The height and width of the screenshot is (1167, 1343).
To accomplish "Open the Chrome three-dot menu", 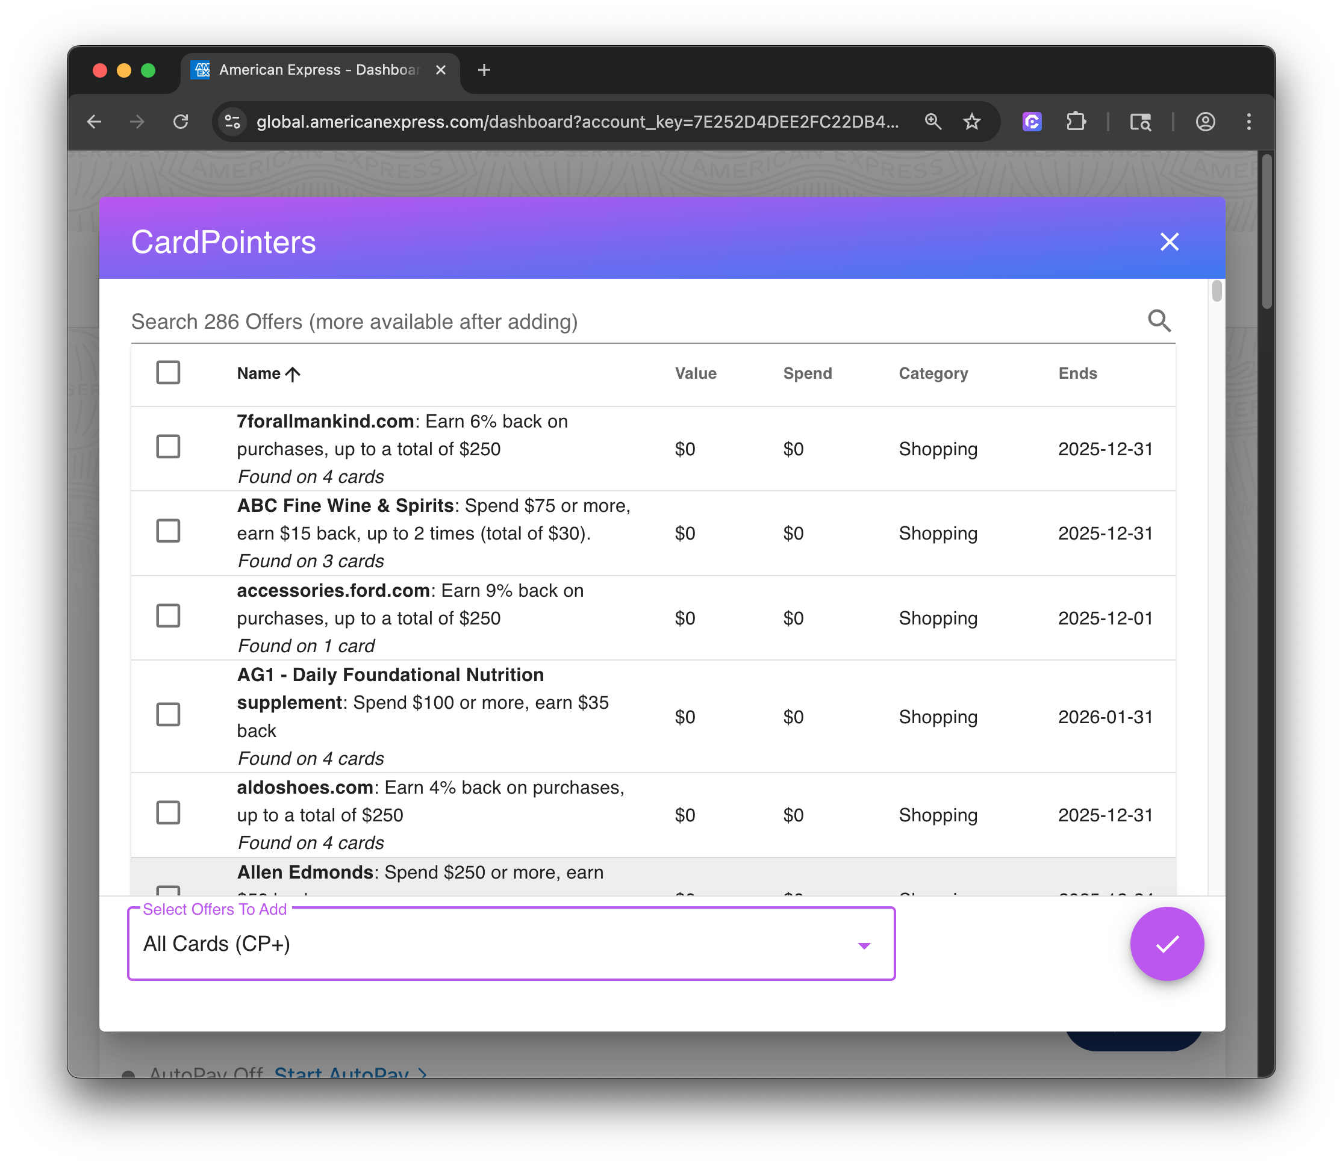I will [x=1248, y=122].
